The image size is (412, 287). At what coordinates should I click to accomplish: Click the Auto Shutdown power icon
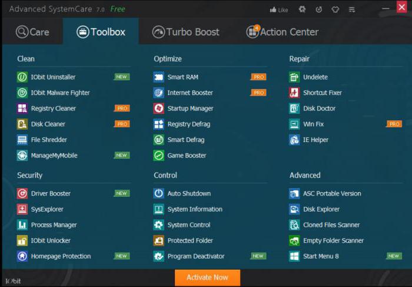click(x=159, y=193)
